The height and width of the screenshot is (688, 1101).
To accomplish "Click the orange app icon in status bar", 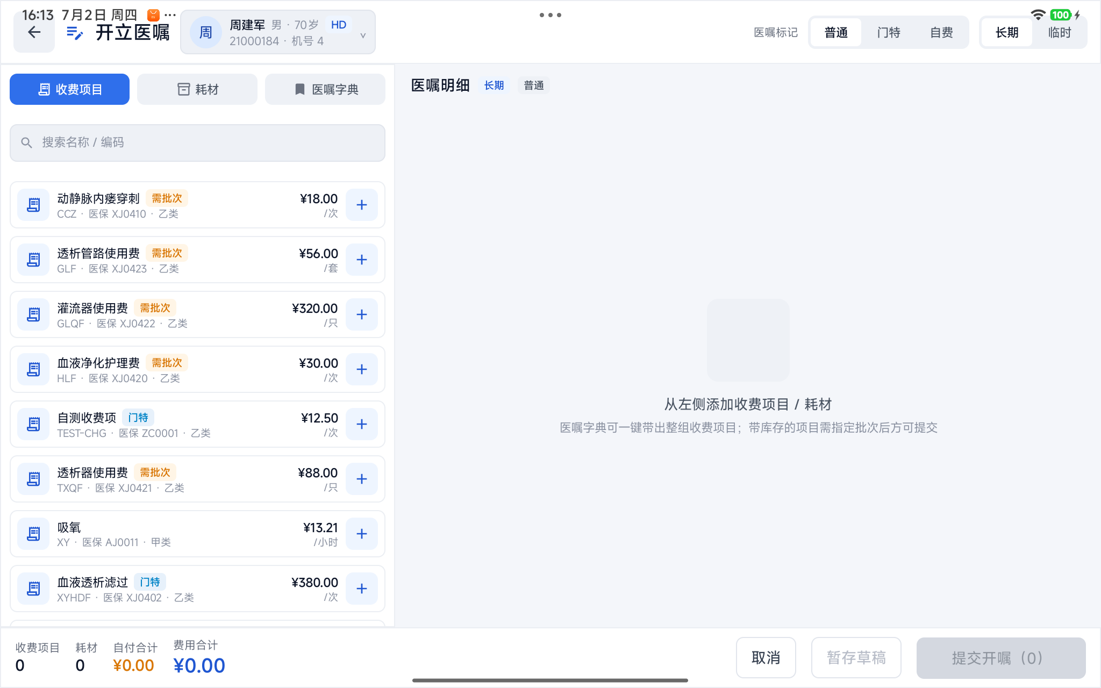I will (153, 15).
